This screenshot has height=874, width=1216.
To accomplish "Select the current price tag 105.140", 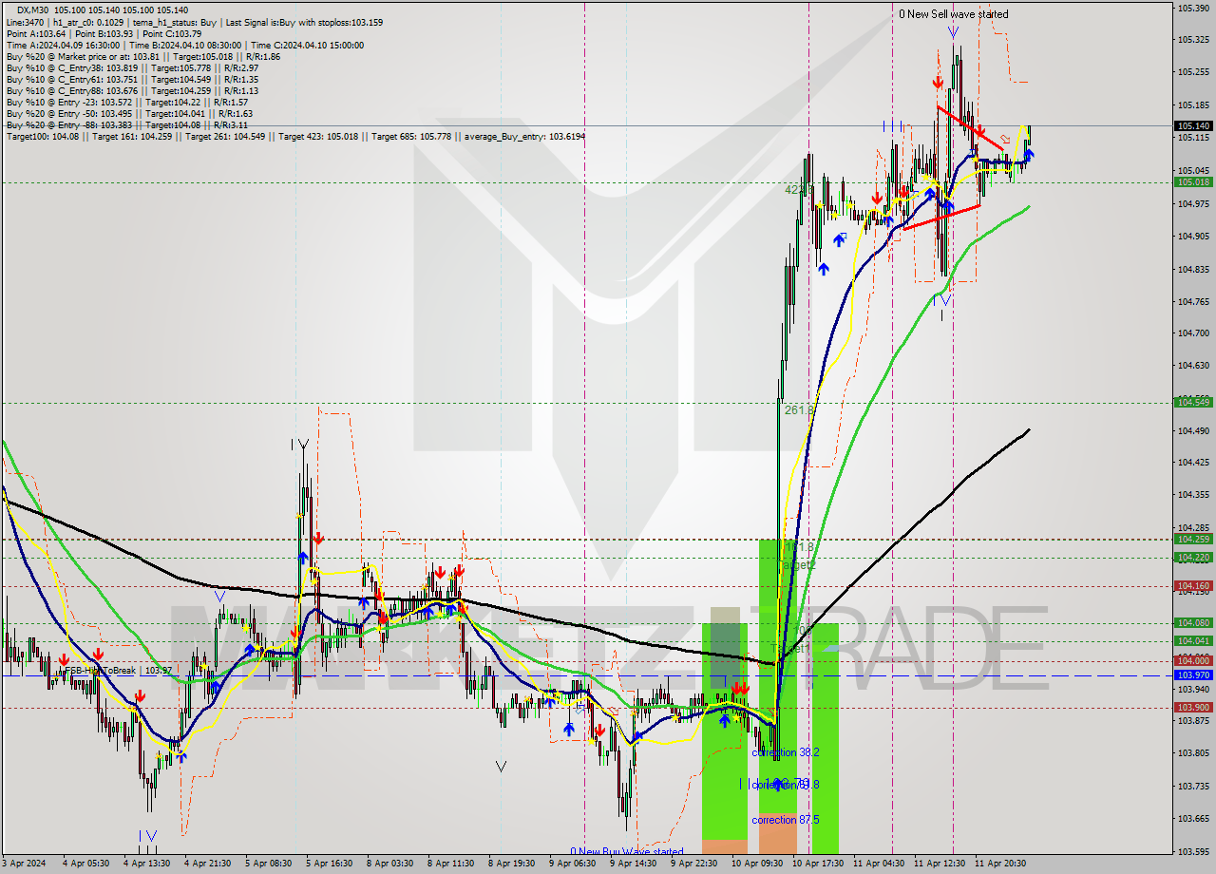I will coord(1193,125).
